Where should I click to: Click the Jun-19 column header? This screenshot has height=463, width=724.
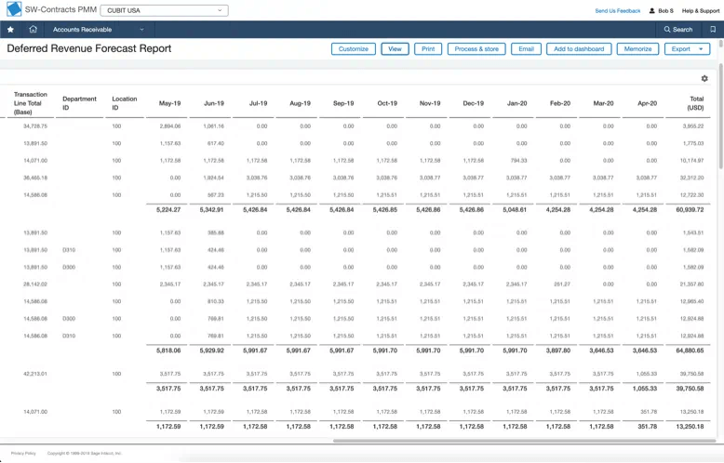[x=214, y=103]
